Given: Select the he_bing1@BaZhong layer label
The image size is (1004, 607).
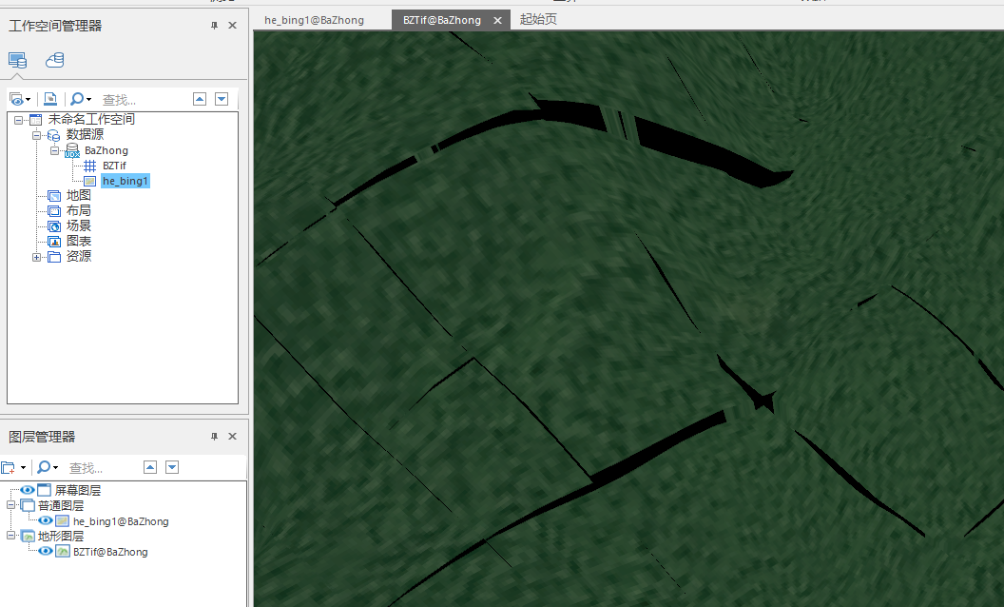Looking at the screenshot, I should click(x=121, y=521).
